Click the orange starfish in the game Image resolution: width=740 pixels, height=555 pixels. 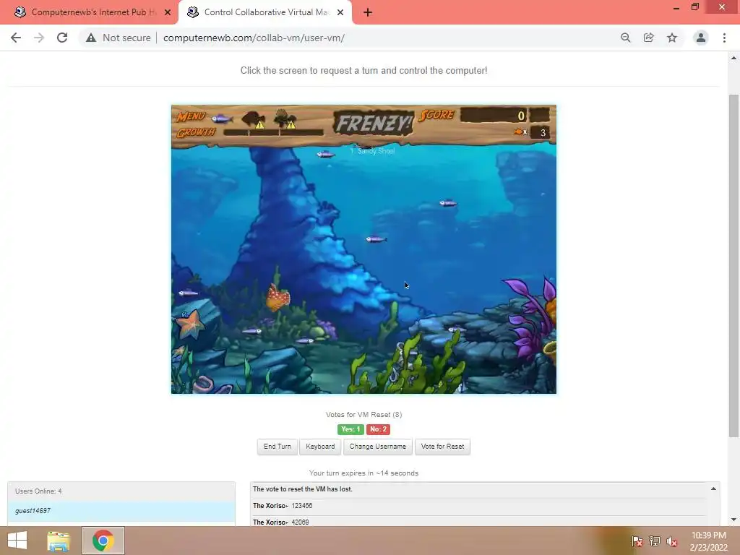pyautogui.click(x=190, y=324)
